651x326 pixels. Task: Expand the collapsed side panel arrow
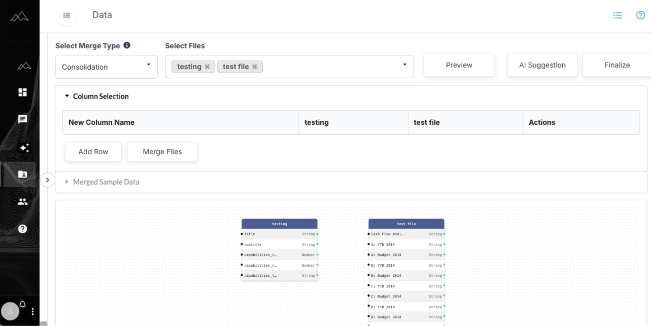click(x=48, y=180)
